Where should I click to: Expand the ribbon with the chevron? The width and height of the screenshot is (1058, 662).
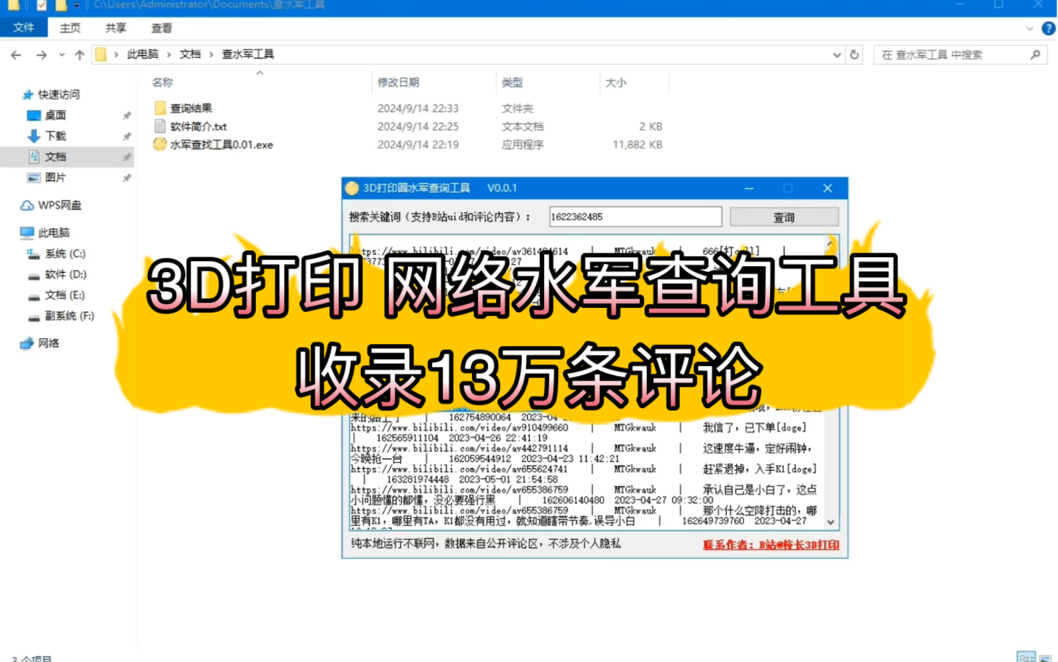[1029, 28]
